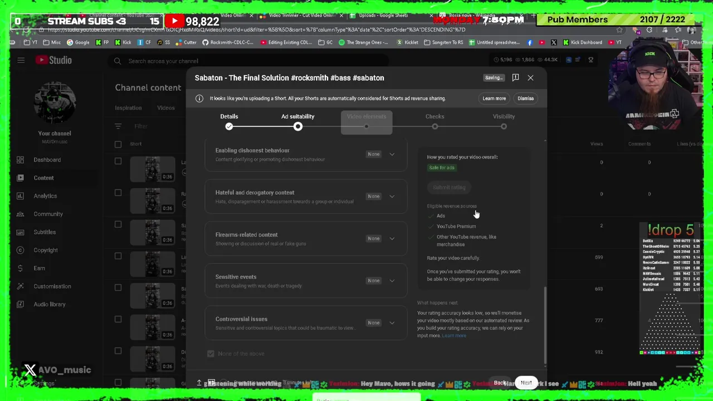Go to the Details step
The width and height of the screenshot is (713, 401).
[x=229, y=121]
